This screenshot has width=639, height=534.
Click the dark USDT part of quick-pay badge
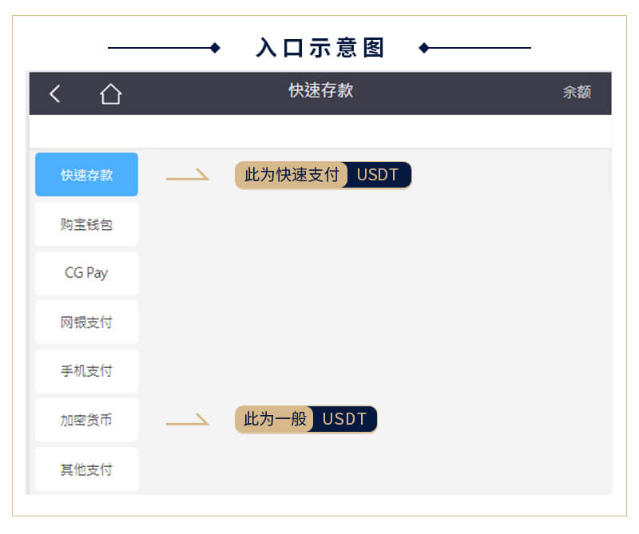(x=379, y=176)
